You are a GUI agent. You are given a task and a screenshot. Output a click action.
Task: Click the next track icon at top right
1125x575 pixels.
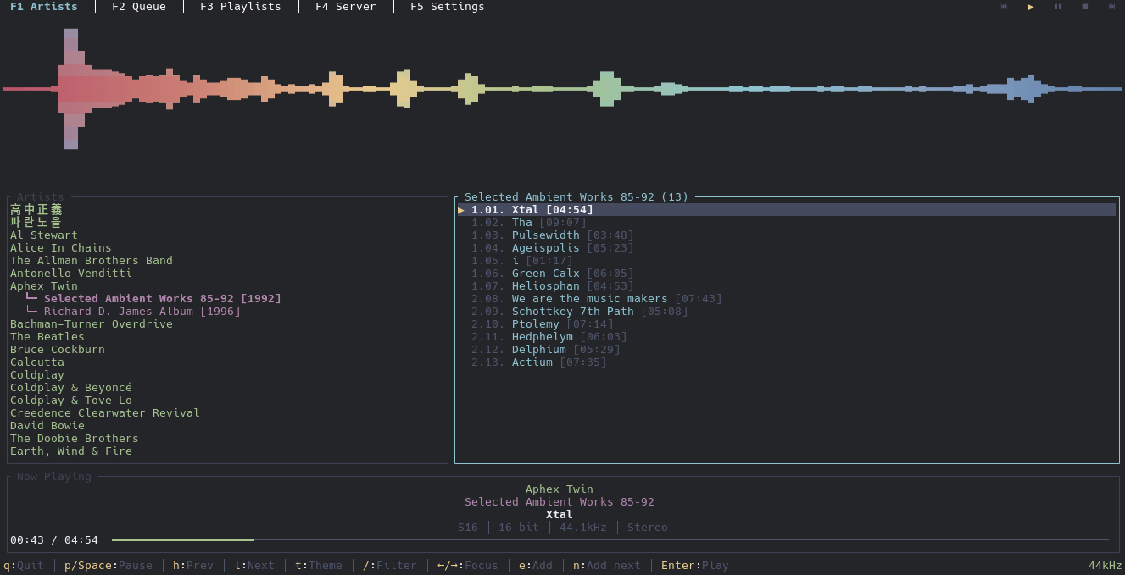tap(1112, 7)
